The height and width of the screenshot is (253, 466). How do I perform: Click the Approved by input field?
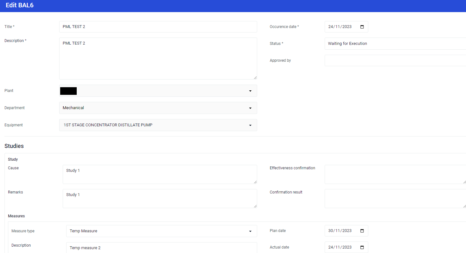pos(395,60)
